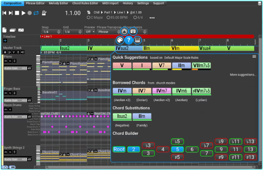Open the Grid 1/4 stepper box
The width and height of the screenshot is (263, 170).
pos(72,32)
